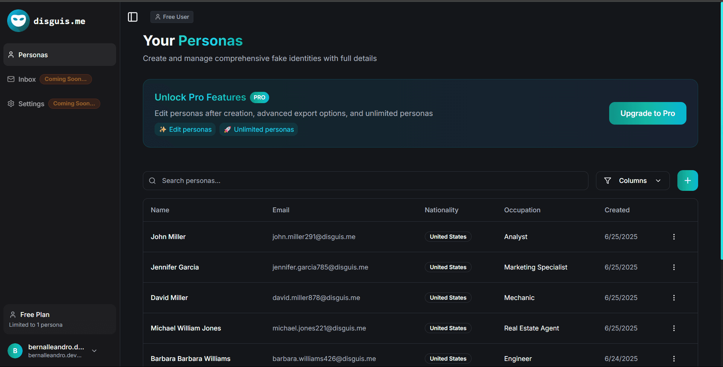Click the disguis.me mask logo
Viewport: 723px width, 367px height.
coord(18,21)
